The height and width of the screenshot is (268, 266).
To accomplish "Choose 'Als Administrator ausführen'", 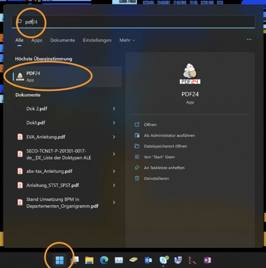I will coord(169,135).
